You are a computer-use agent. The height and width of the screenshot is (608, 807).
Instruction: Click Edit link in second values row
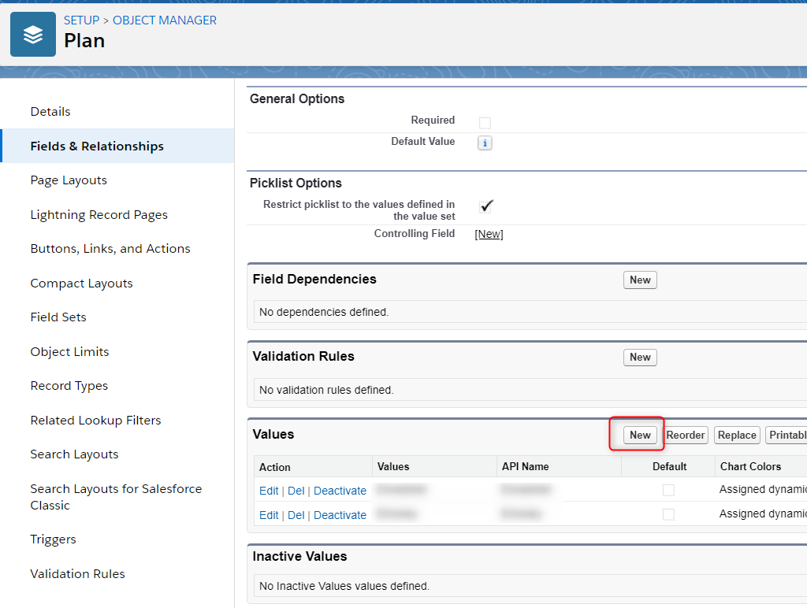(x=269, y=515)
